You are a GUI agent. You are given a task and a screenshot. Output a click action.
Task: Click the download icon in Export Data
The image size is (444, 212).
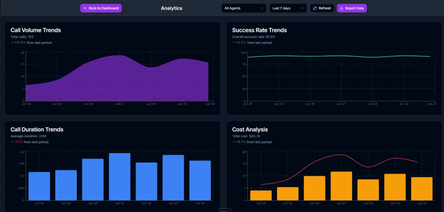(341, 8)
